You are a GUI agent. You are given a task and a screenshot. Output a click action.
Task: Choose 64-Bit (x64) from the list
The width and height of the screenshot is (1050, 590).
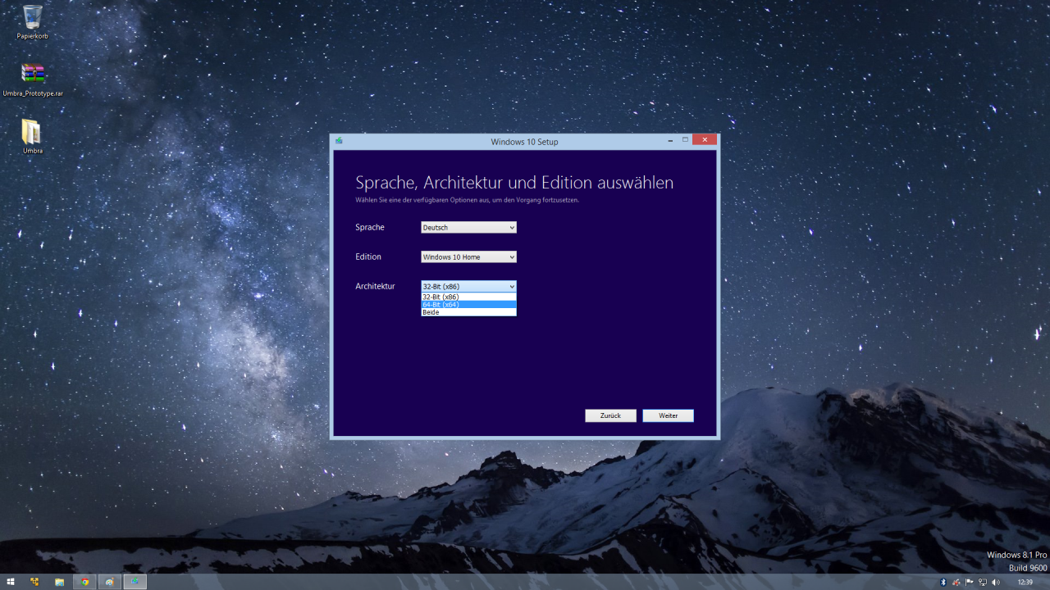click(x=468, y=304)
